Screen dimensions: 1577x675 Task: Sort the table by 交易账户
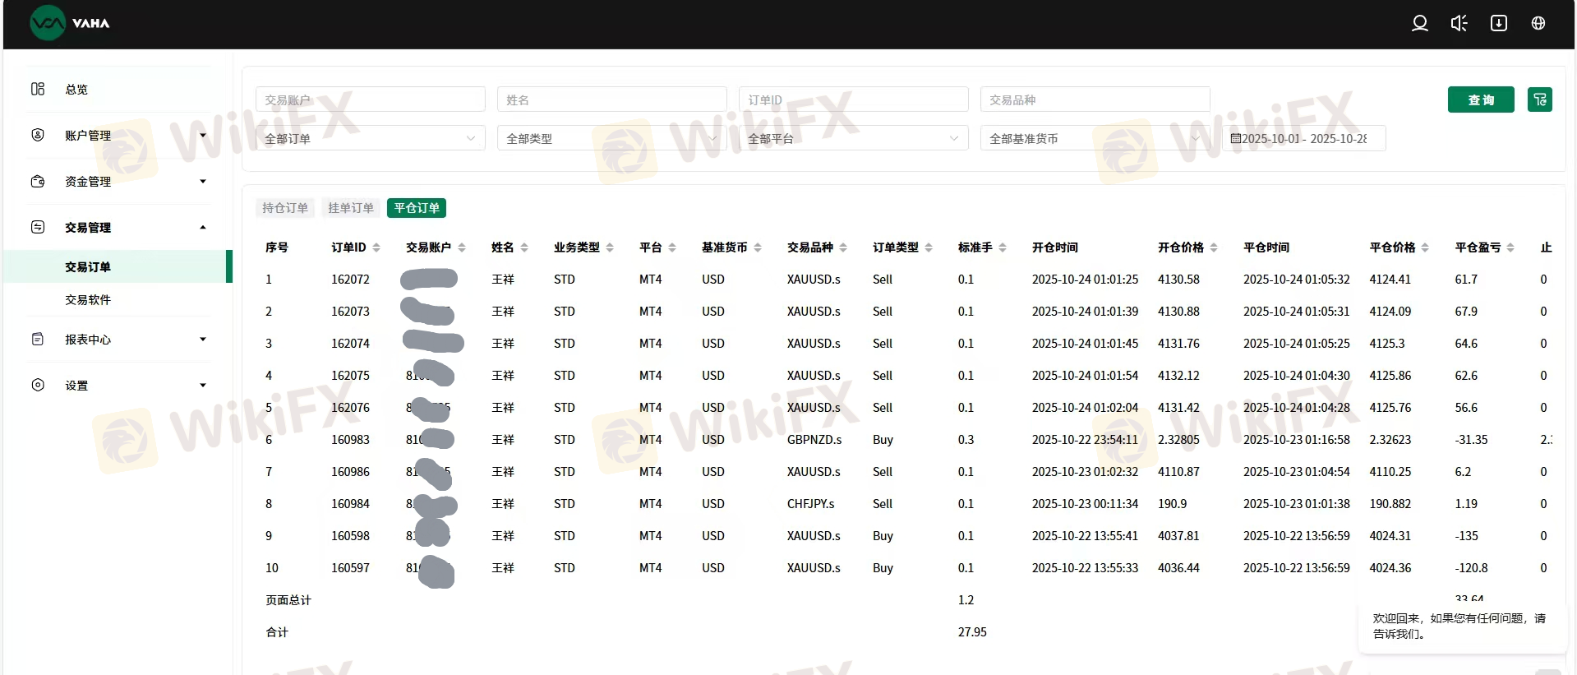coord(462,247)
